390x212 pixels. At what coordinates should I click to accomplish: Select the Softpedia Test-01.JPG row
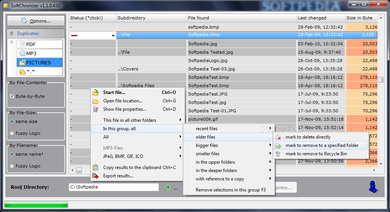pyautogui.click(x=223, y=111)
